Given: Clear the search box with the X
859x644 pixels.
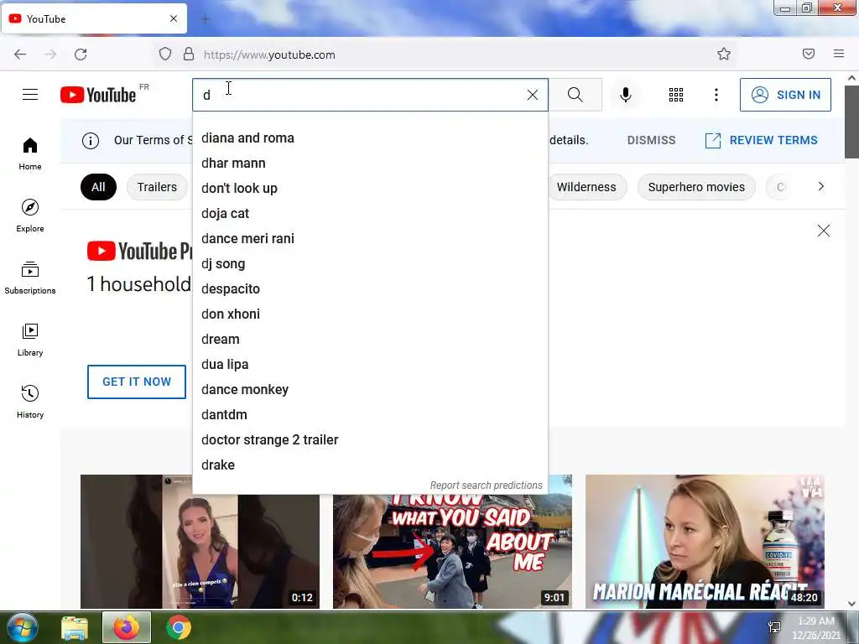Looking at the screenshot, I should [532, 95].
